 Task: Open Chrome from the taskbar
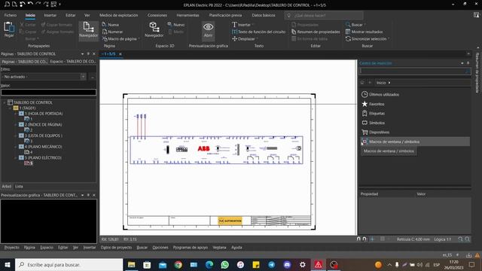[x=178, y=264]
